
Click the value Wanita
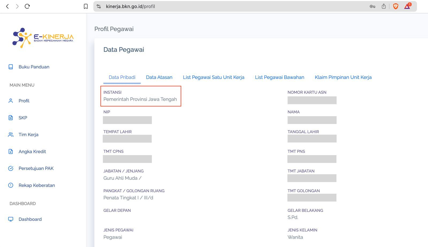click(x=295, y=237)
